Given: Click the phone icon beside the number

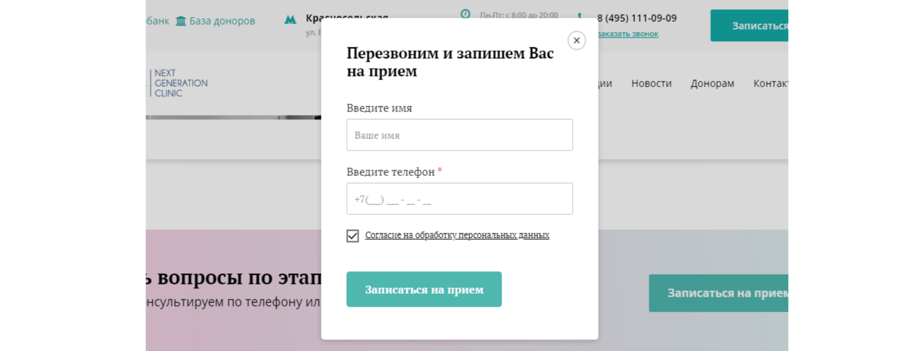Looking at the screenshot, I should 580,15.
